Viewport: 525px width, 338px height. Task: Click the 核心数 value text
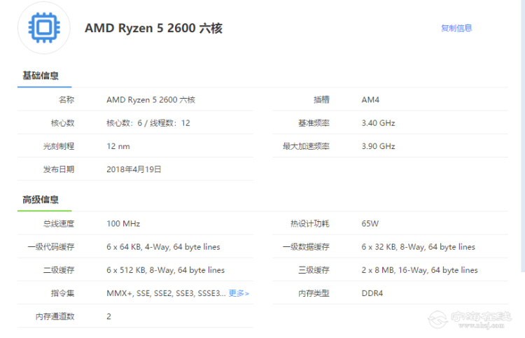(x=148, y=123)
